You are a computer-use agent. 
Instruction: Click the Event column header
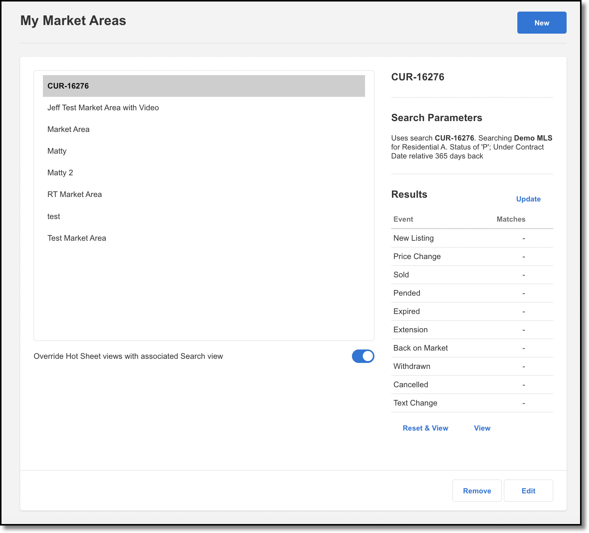pyautogui.click(x=403, y=219)
